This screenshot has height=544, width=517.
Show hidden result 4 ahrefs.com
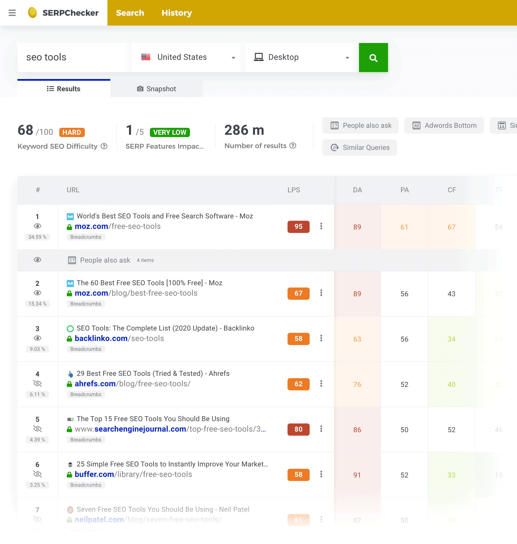(x=37, y=383)
